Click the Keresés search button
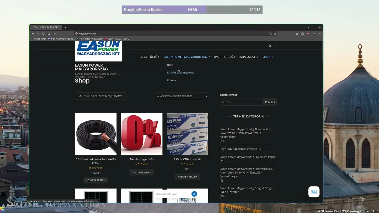Screen dimensions: 379x213 pyautogui.click(x=270, y=102)
